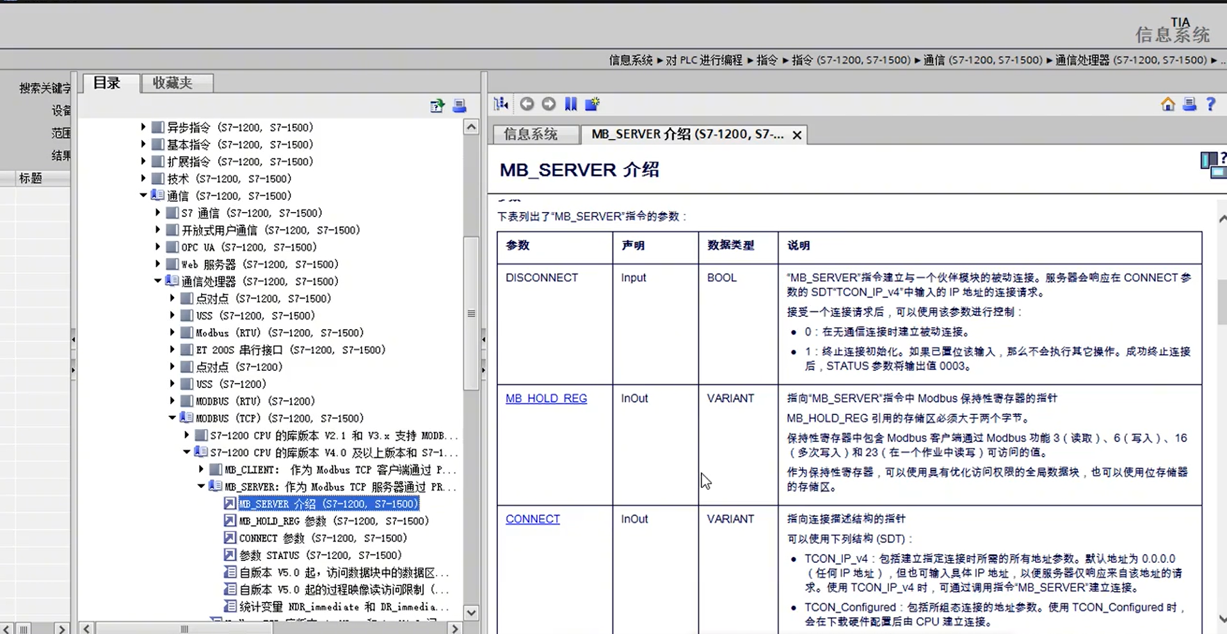Expand the 技术 tree node

(143, 178)
